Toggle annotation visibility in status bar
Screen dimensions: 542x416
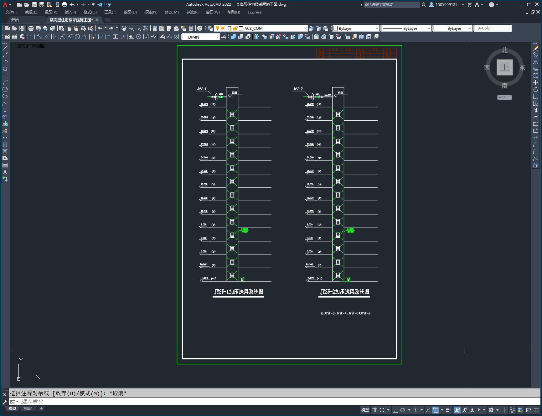point(457,410)
